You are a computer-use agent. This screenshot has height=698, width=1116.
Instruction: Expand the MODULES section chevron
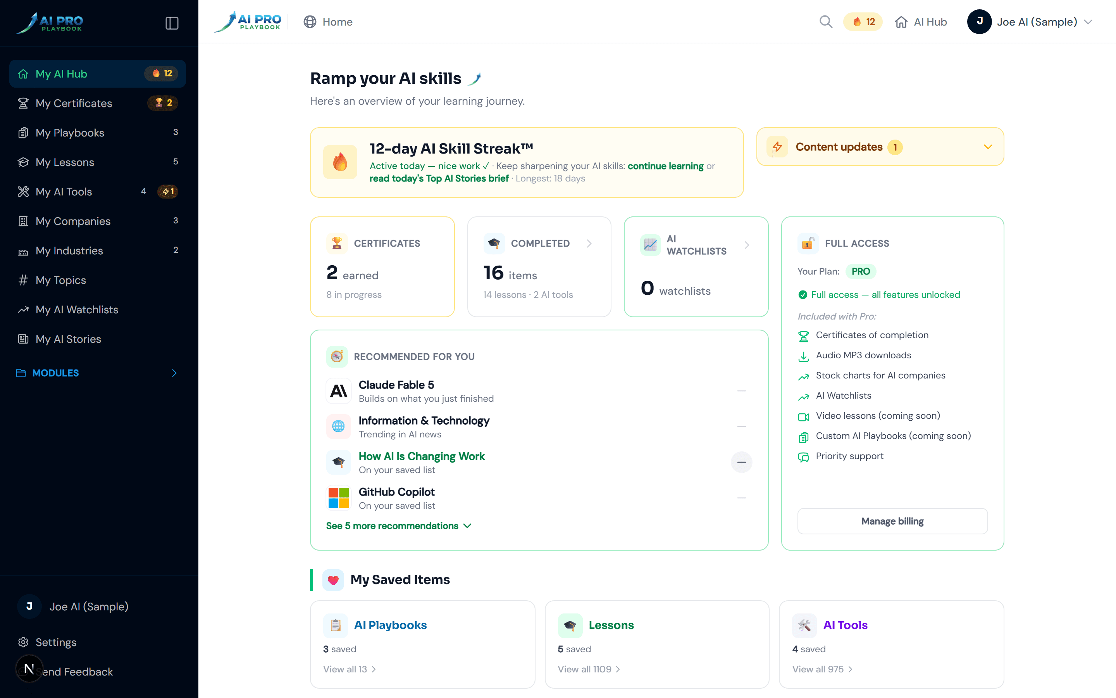(x=174, y=373)
